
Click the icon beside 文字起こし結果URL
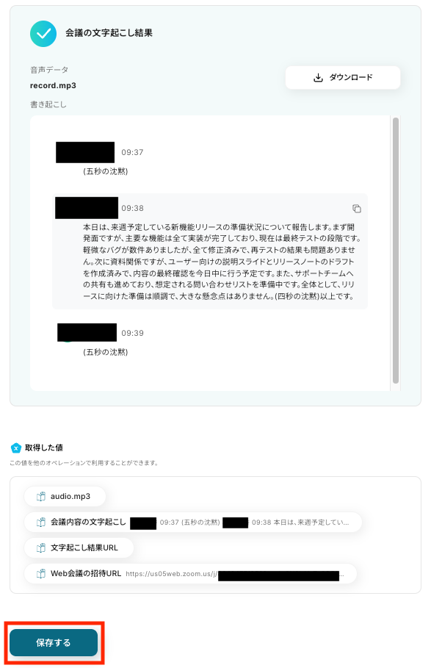(x=41, y=548)
